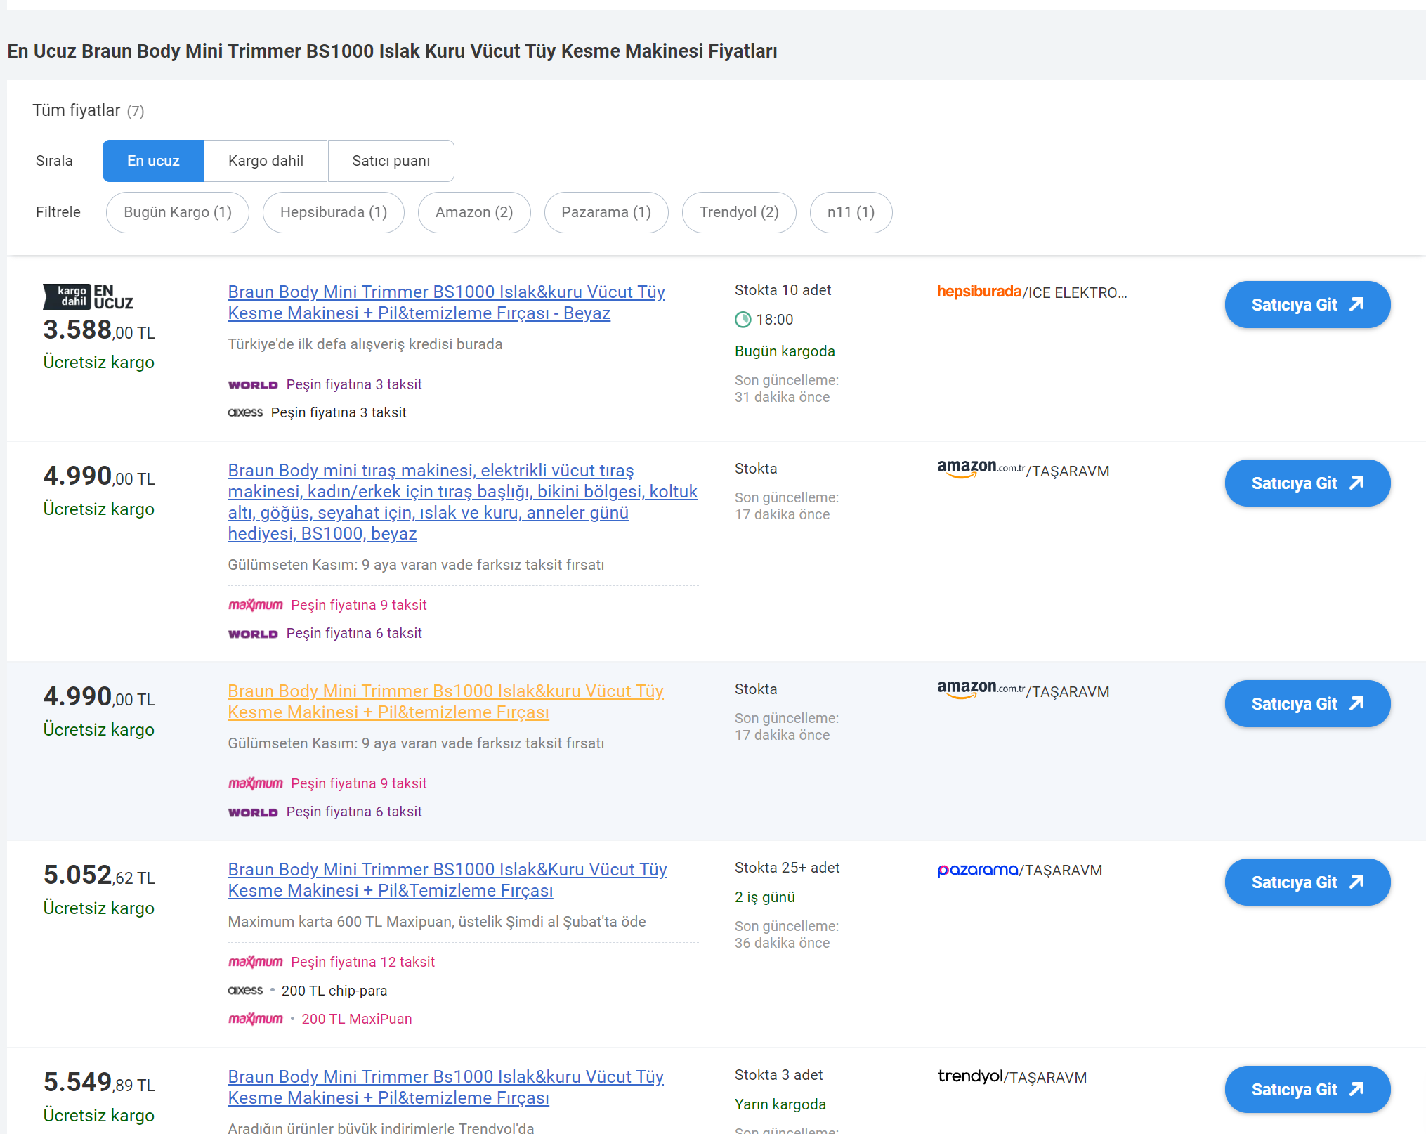Click the trendyol TAŞARAVM seller logo
Viewport: 1426px width, 1134px height.
pos(969,1076)
